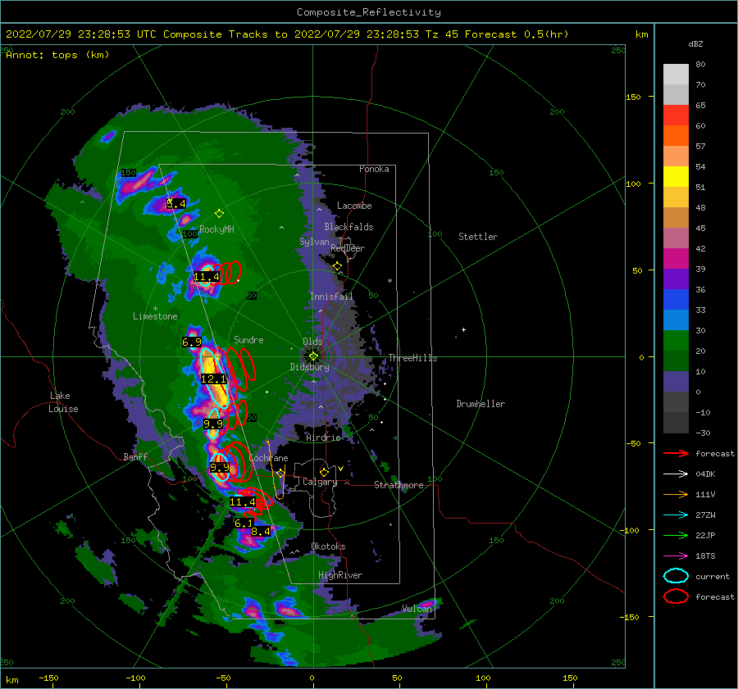Click the HighRiver label
Image resolution: width=738 pixels, height=689 pixels.
(x=340, y=575)
